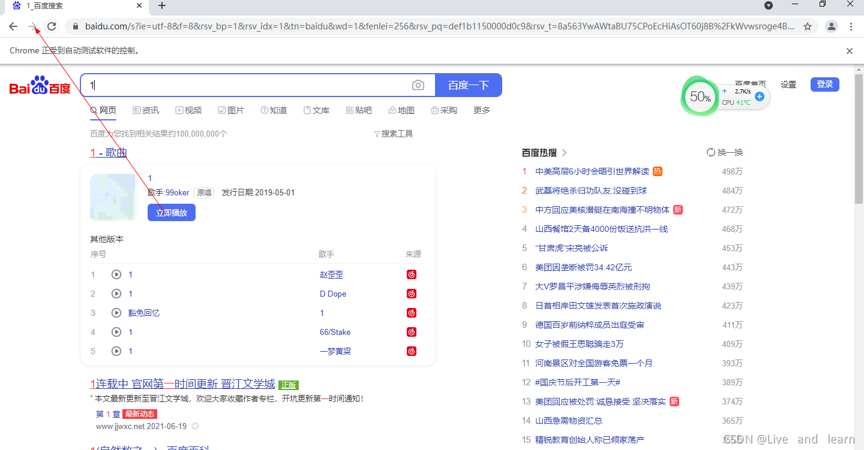Open a new tab with plus icon
This screenshot has height=450, width=864.
pyautogui.click(x=162, y=6)
